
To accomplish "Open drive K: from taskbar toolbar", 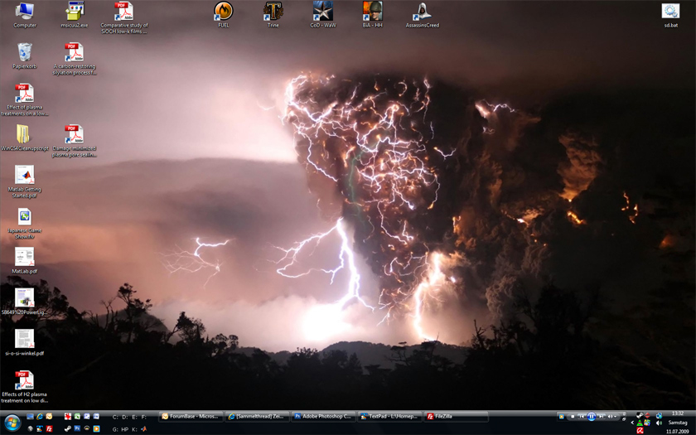I will coord(134,429).
